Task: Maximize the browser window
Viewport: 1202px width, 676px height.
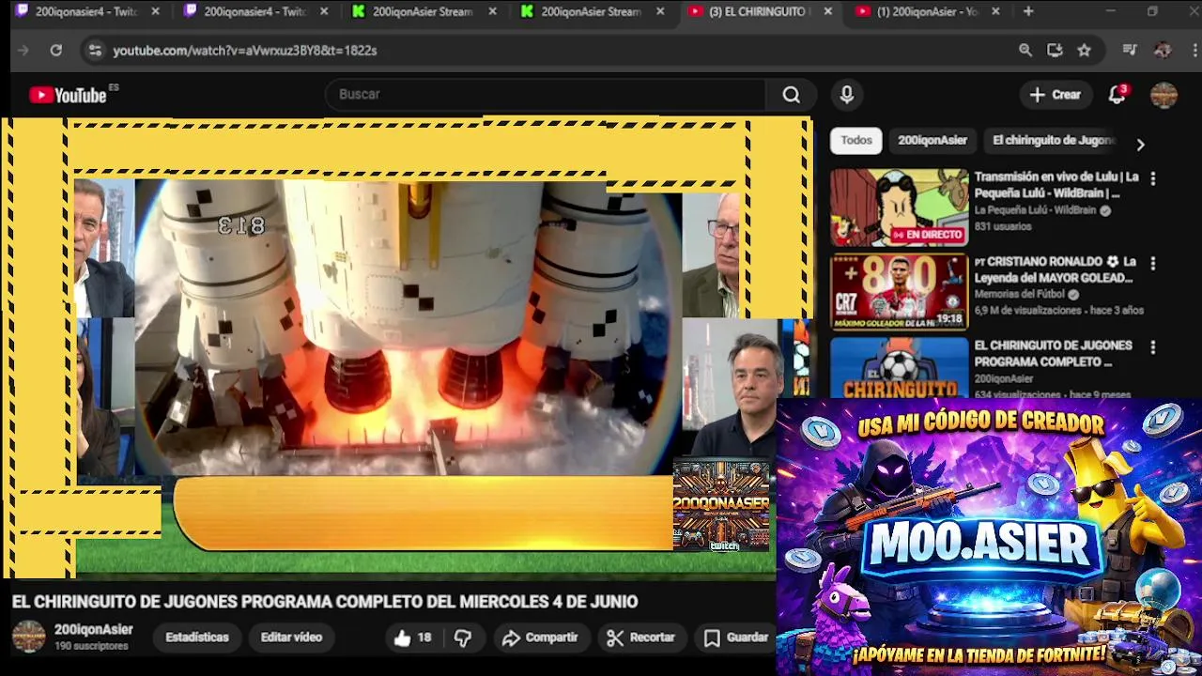Action: (x=1152, y=11)
